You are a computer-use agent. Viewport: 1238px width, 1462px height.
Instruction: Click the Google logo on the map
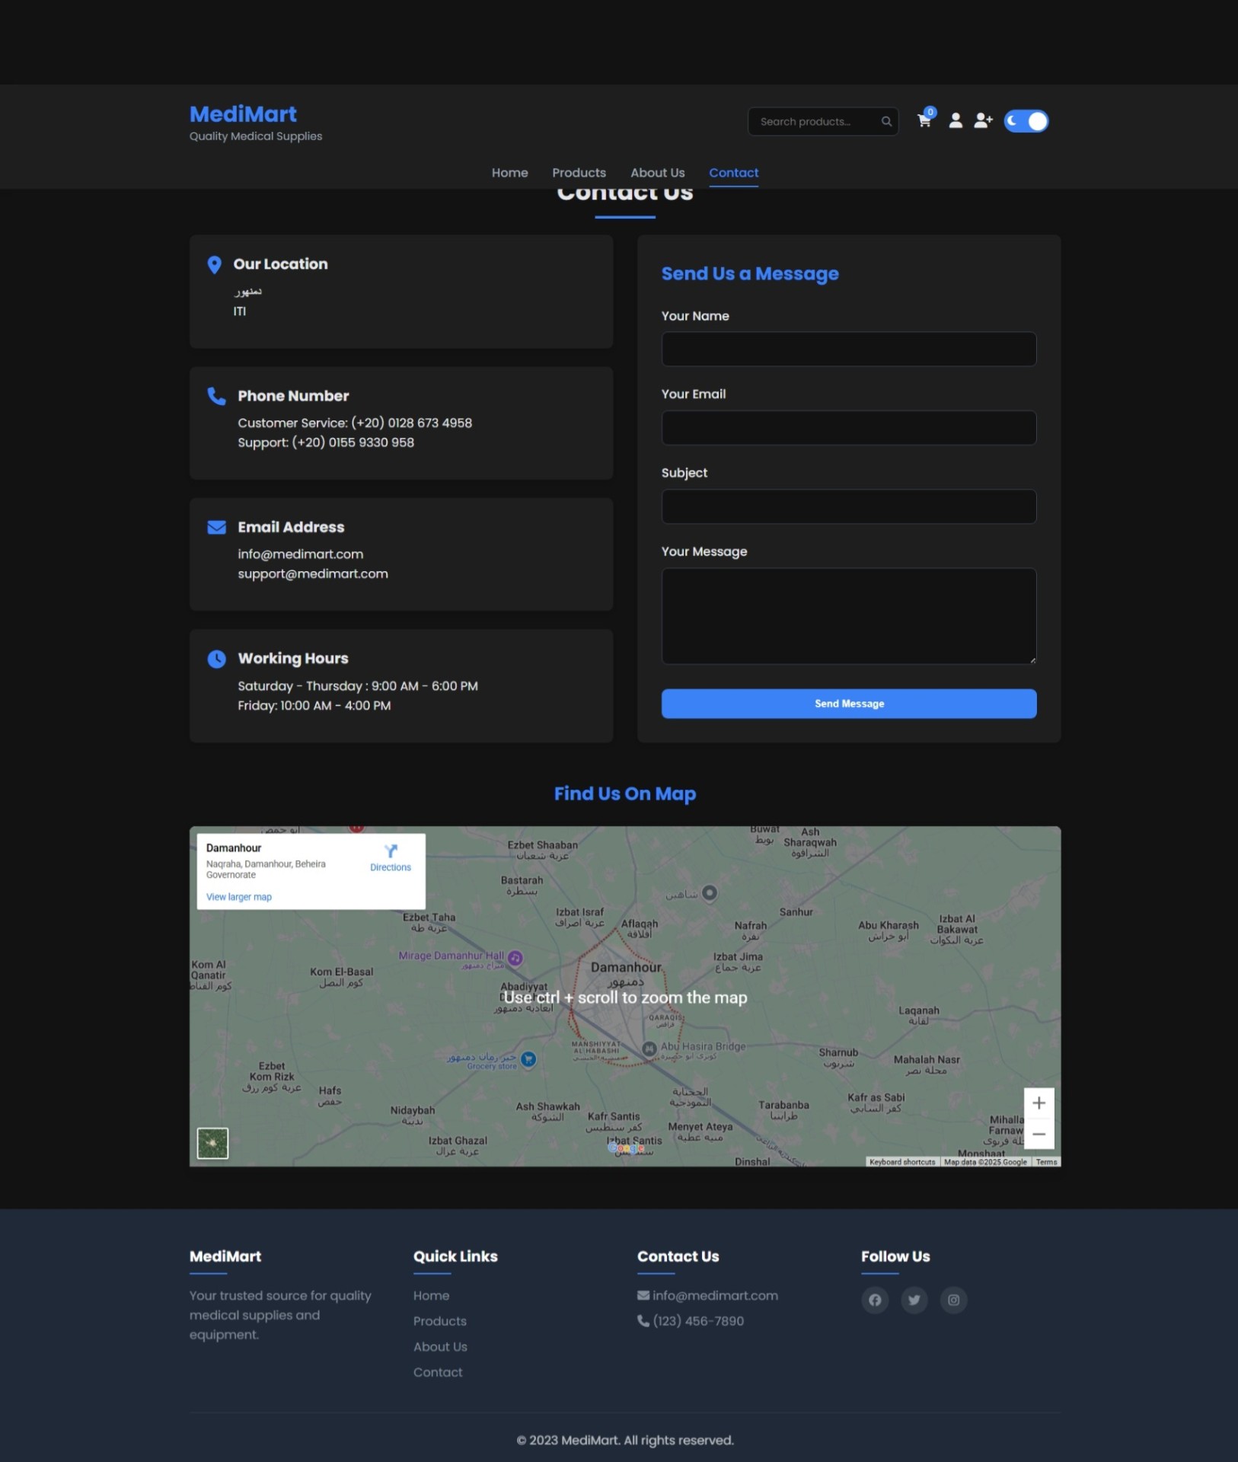pyautogui.click(x=627, y=1149)
